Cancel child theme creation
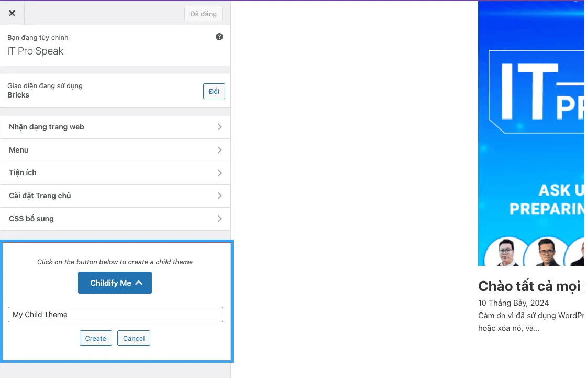This screenshot has width=587, height=378. pos(134,338)
